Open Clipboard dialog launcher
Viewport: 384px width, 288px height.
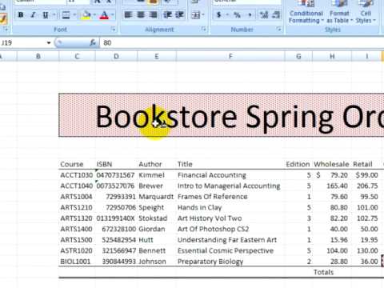point(6,29)
